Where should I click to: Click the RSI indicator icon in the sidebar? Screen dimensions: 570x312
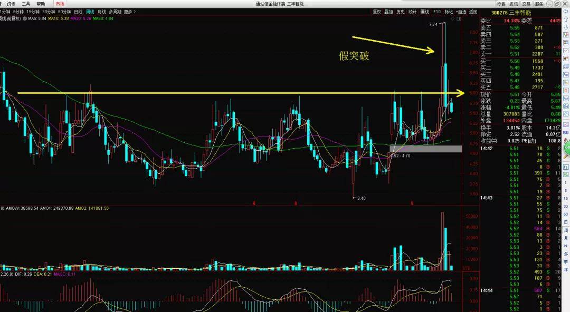point(566,133)
